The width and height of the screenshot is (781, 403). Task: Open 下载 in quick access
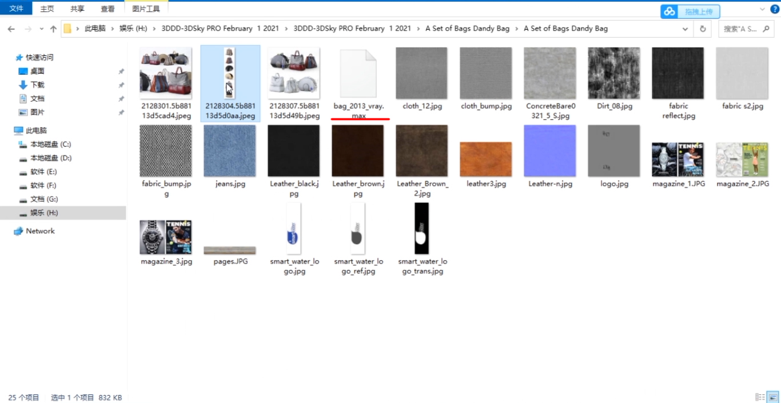(x=37, y=85)
